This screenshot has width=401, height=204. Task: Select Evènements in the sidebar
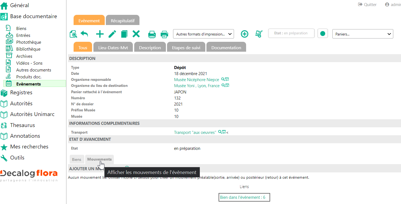click(x=34, y=84)
